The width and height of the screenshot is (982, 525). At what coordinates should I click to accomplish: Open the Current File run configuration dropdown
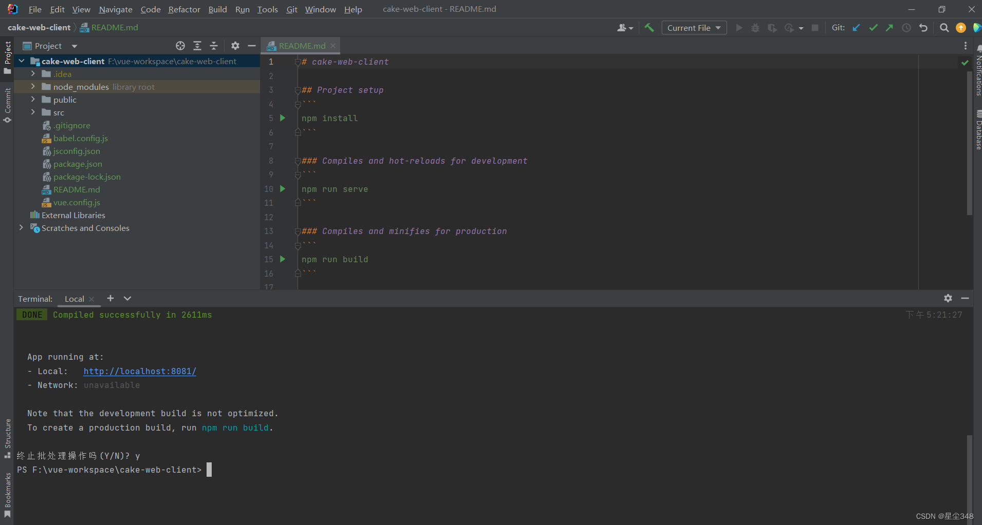pyautogui.click(x=693, y=28)
